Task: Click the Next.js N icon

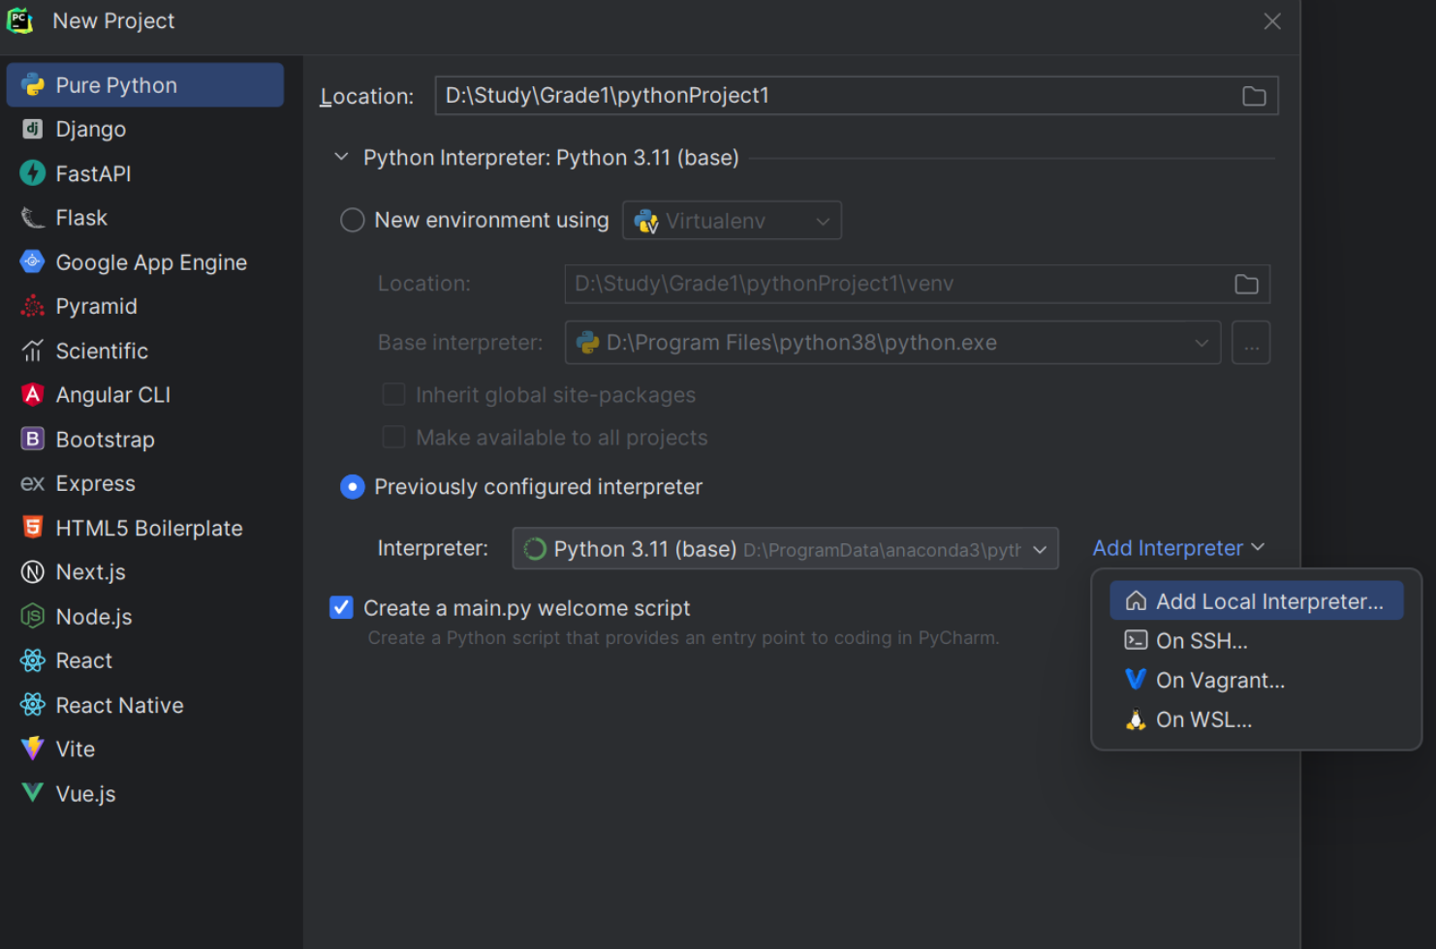Action: coord(33,571)
